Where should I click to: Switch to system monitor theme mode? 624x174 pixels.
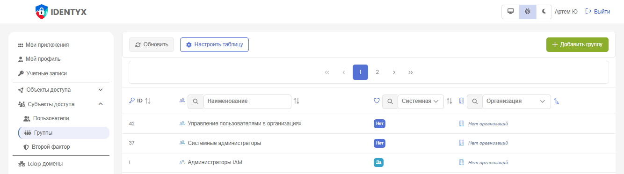(x=510, y=12)
